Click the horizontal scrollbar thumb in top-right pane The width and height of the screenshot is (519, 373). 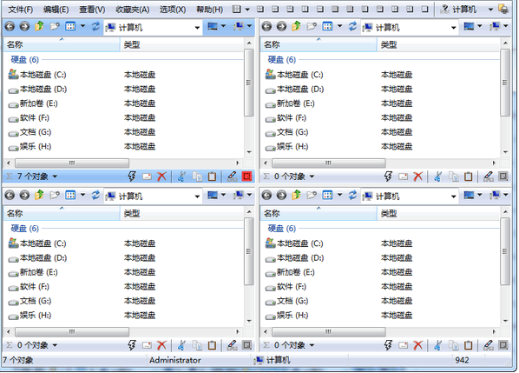pyautogui.click(x=329, y=163)
